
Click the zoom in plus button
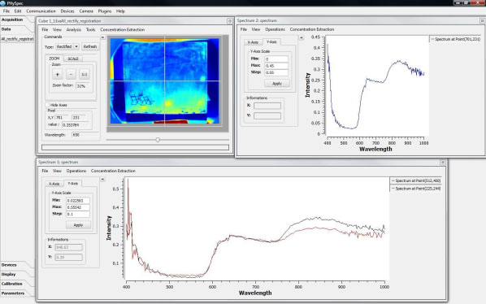[58, 74]
